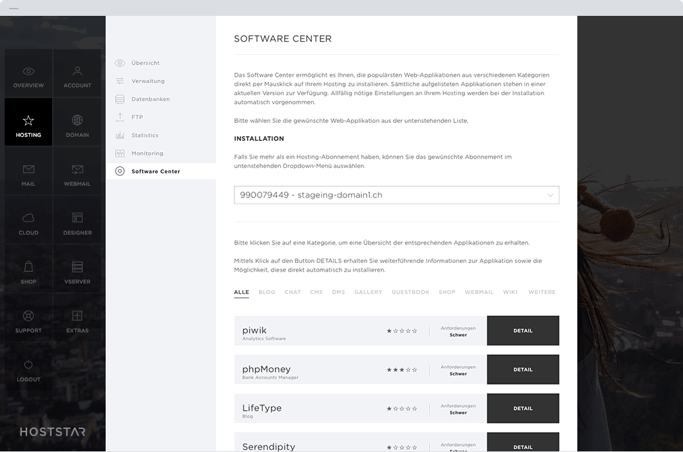Click the Verwaltung sliders icon
683x452 pixels.
(120, 81)
